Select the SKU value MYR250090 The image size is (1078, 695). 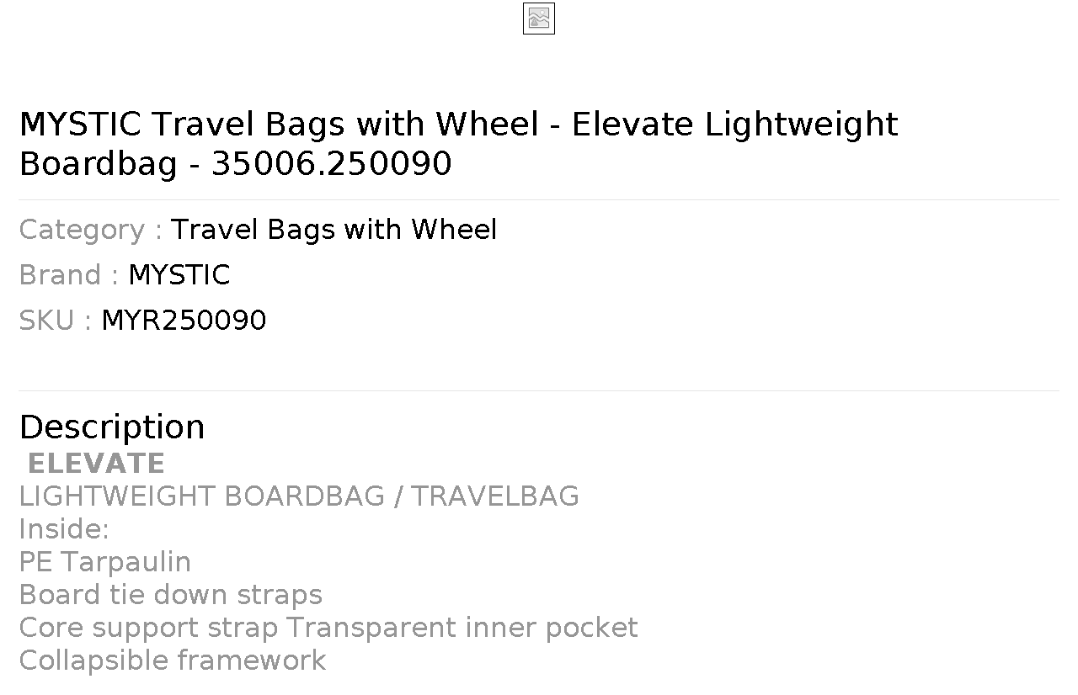pyautogui.click(x=184, y=321)
